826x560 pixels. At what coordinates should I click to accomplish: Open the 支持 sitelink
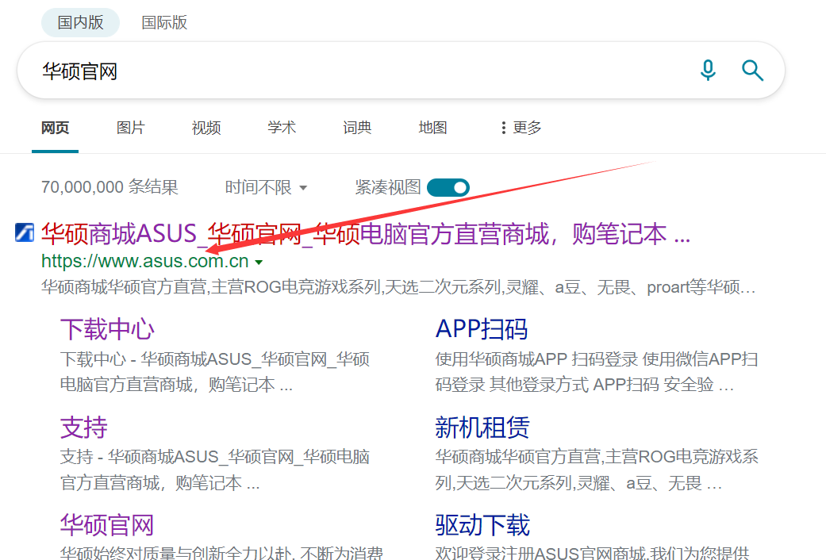(84, 428)
